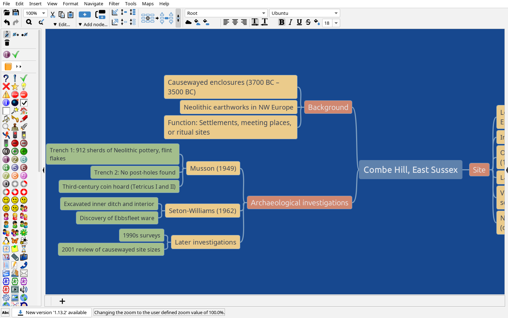
Task: Click the Save map icon
Action: (16, 13)
